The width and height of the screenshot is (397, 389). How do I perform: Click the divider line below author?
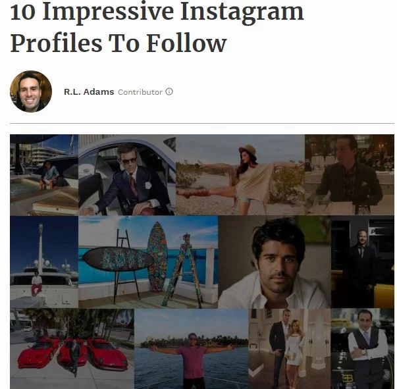202,123
